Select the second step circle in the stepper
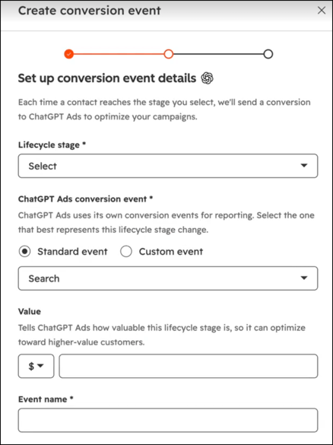This screenshot has width=333, height=445. click(169, 54)
